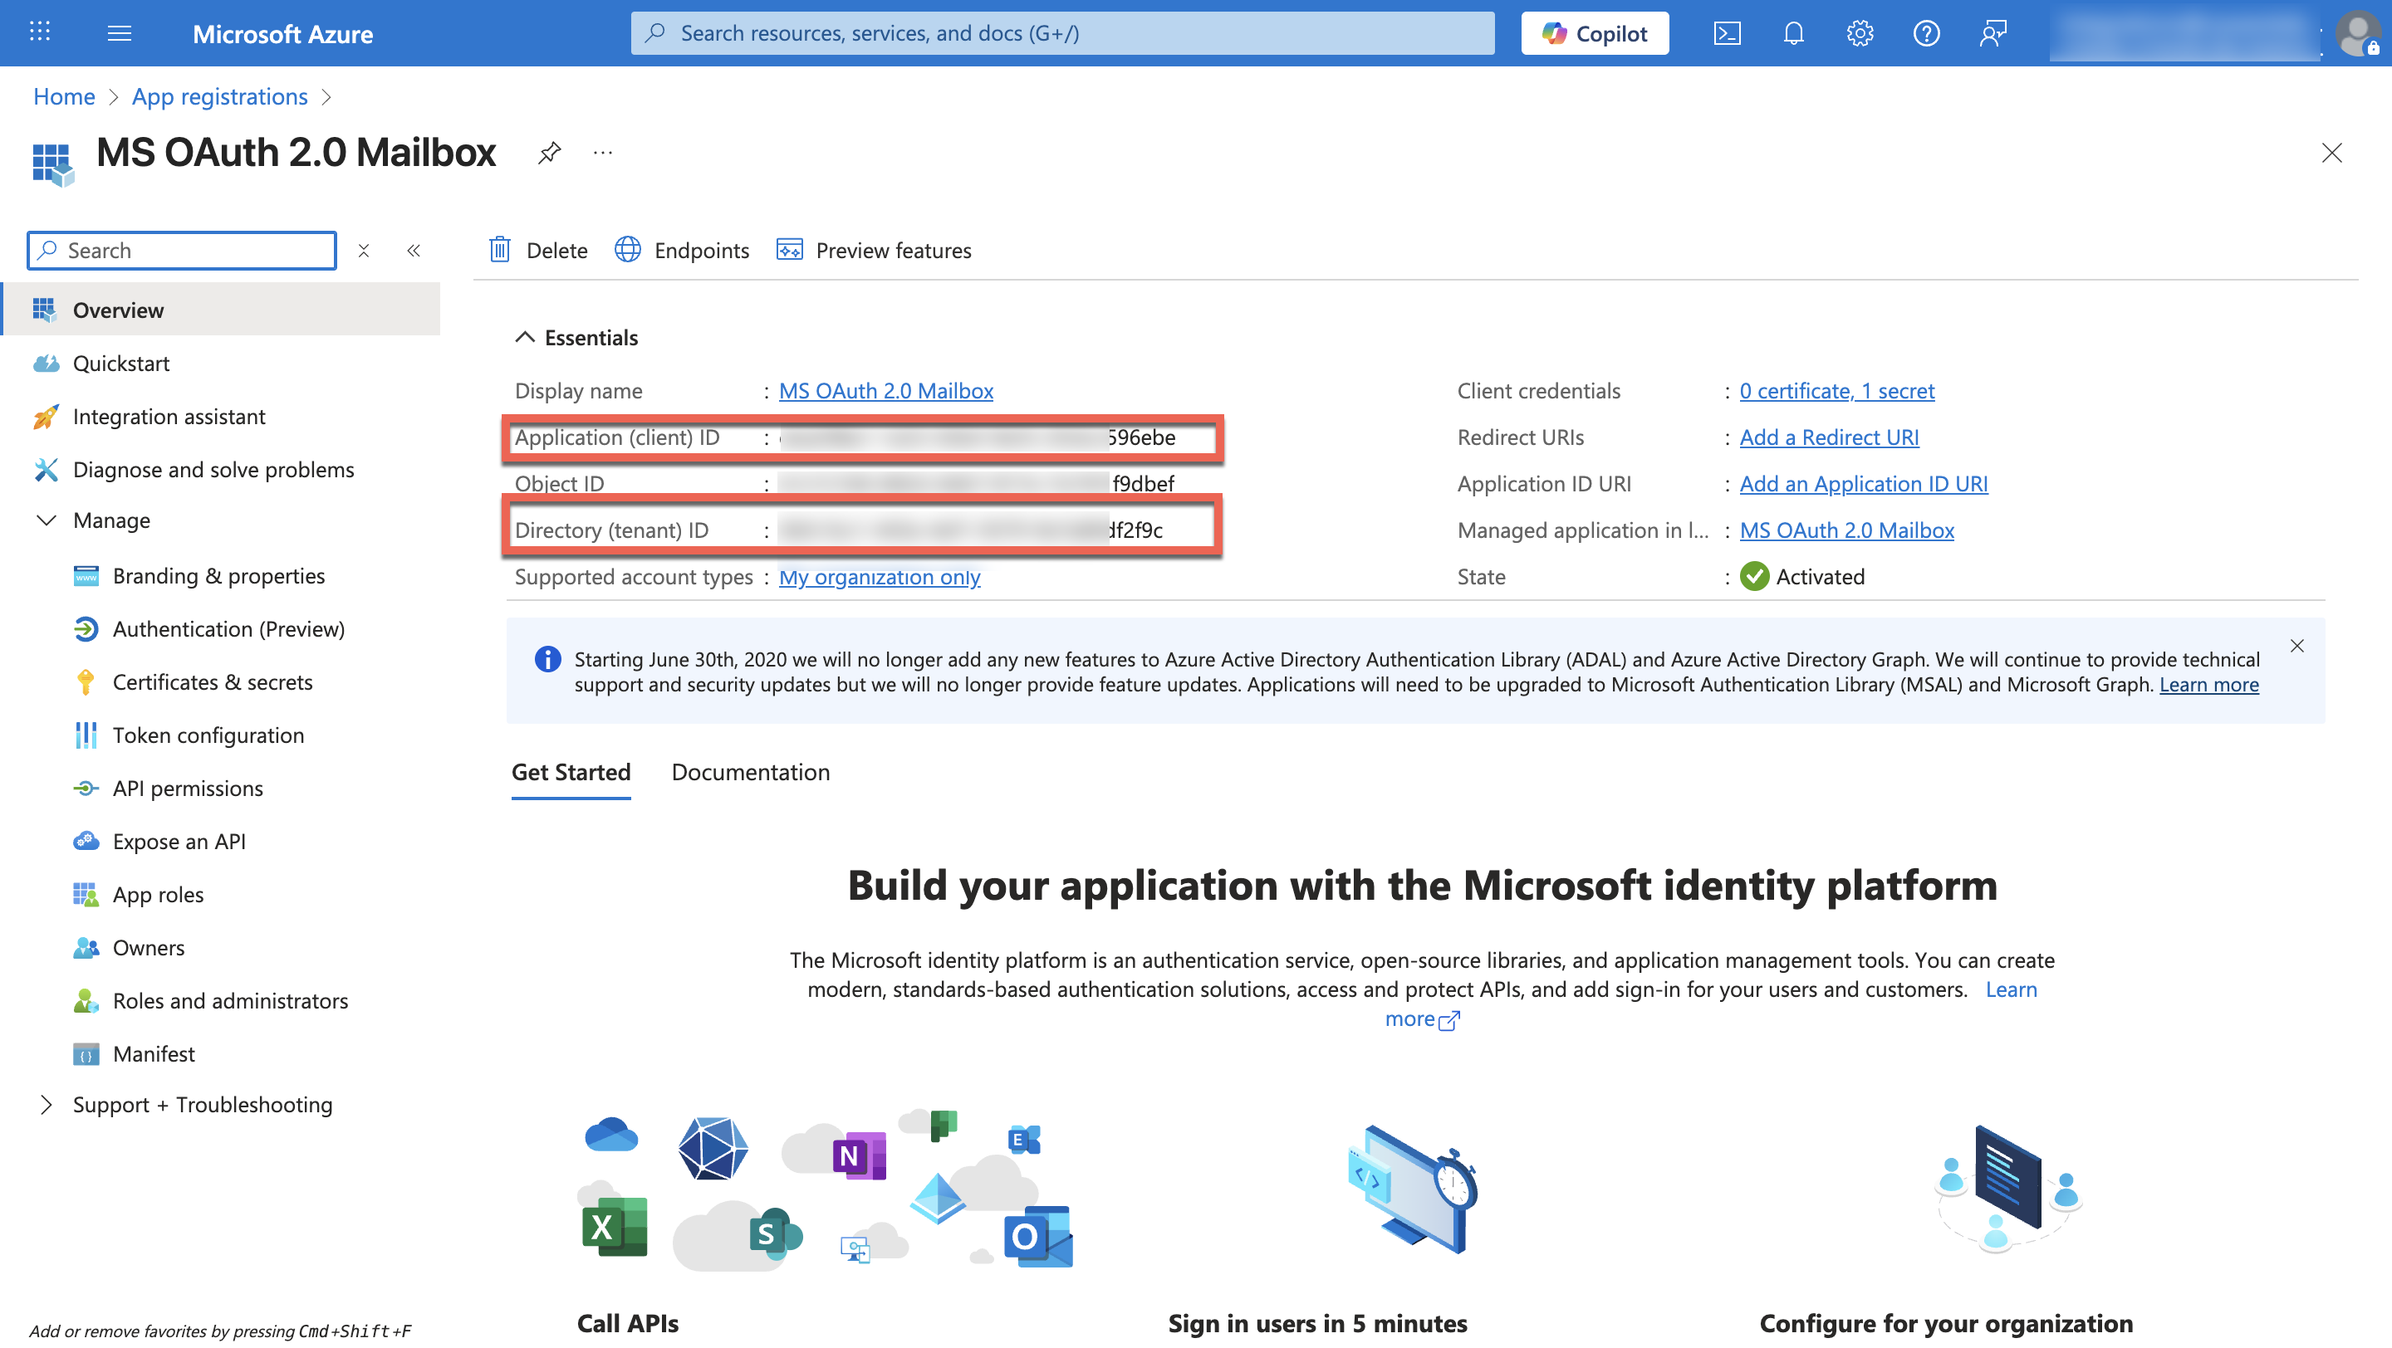Image resolution: width=2392 pixels, height=1348 pixels.
Task: Click the Delete trash icon
Action: pos(501,250)
